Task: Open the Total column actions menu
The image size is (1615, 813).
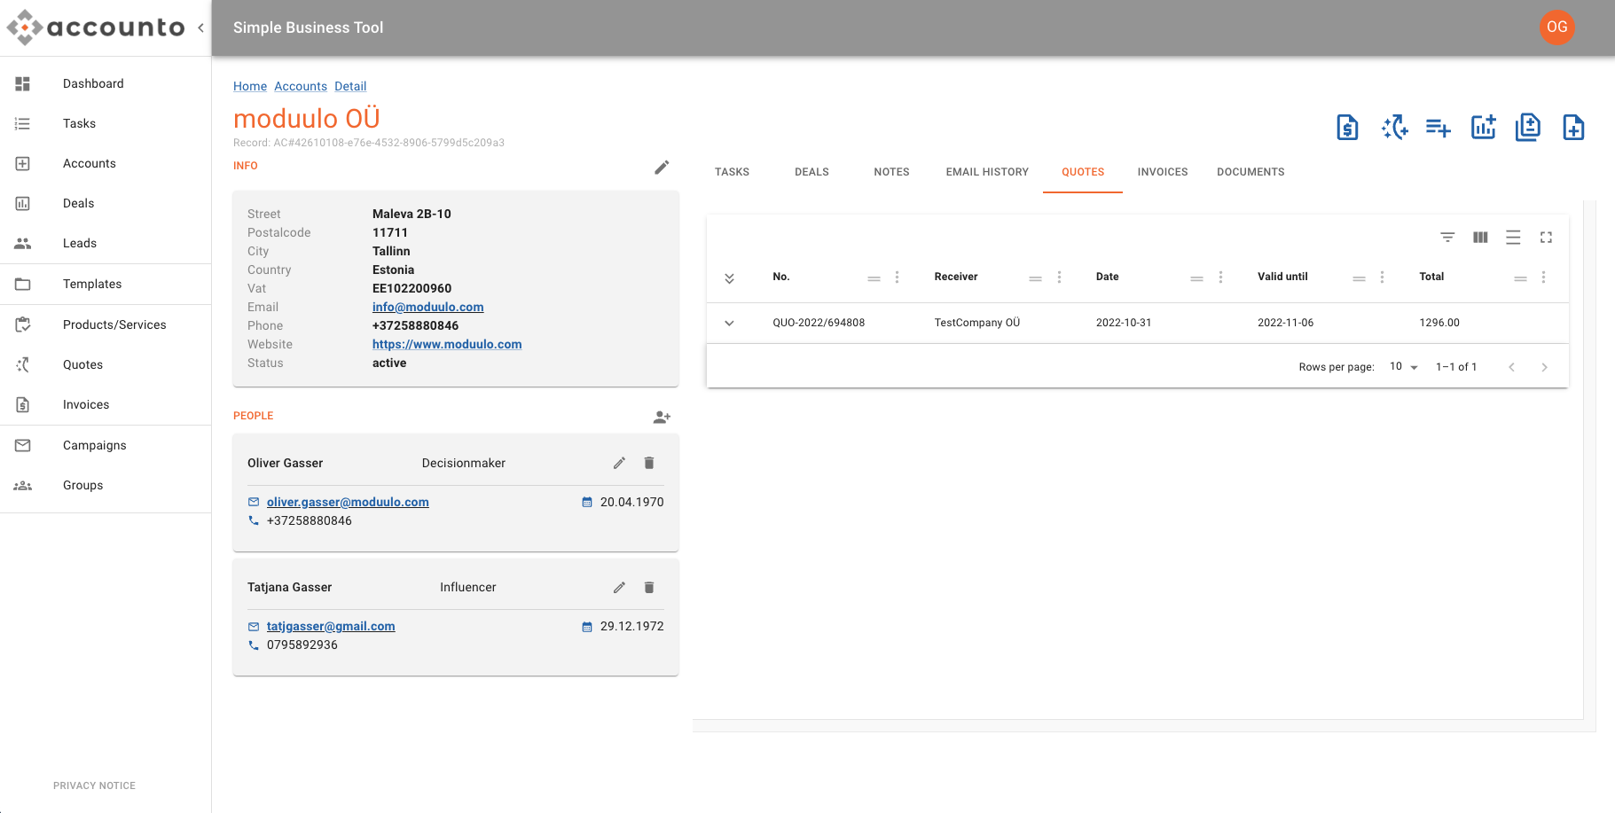Action: [x=1543, y=278]
